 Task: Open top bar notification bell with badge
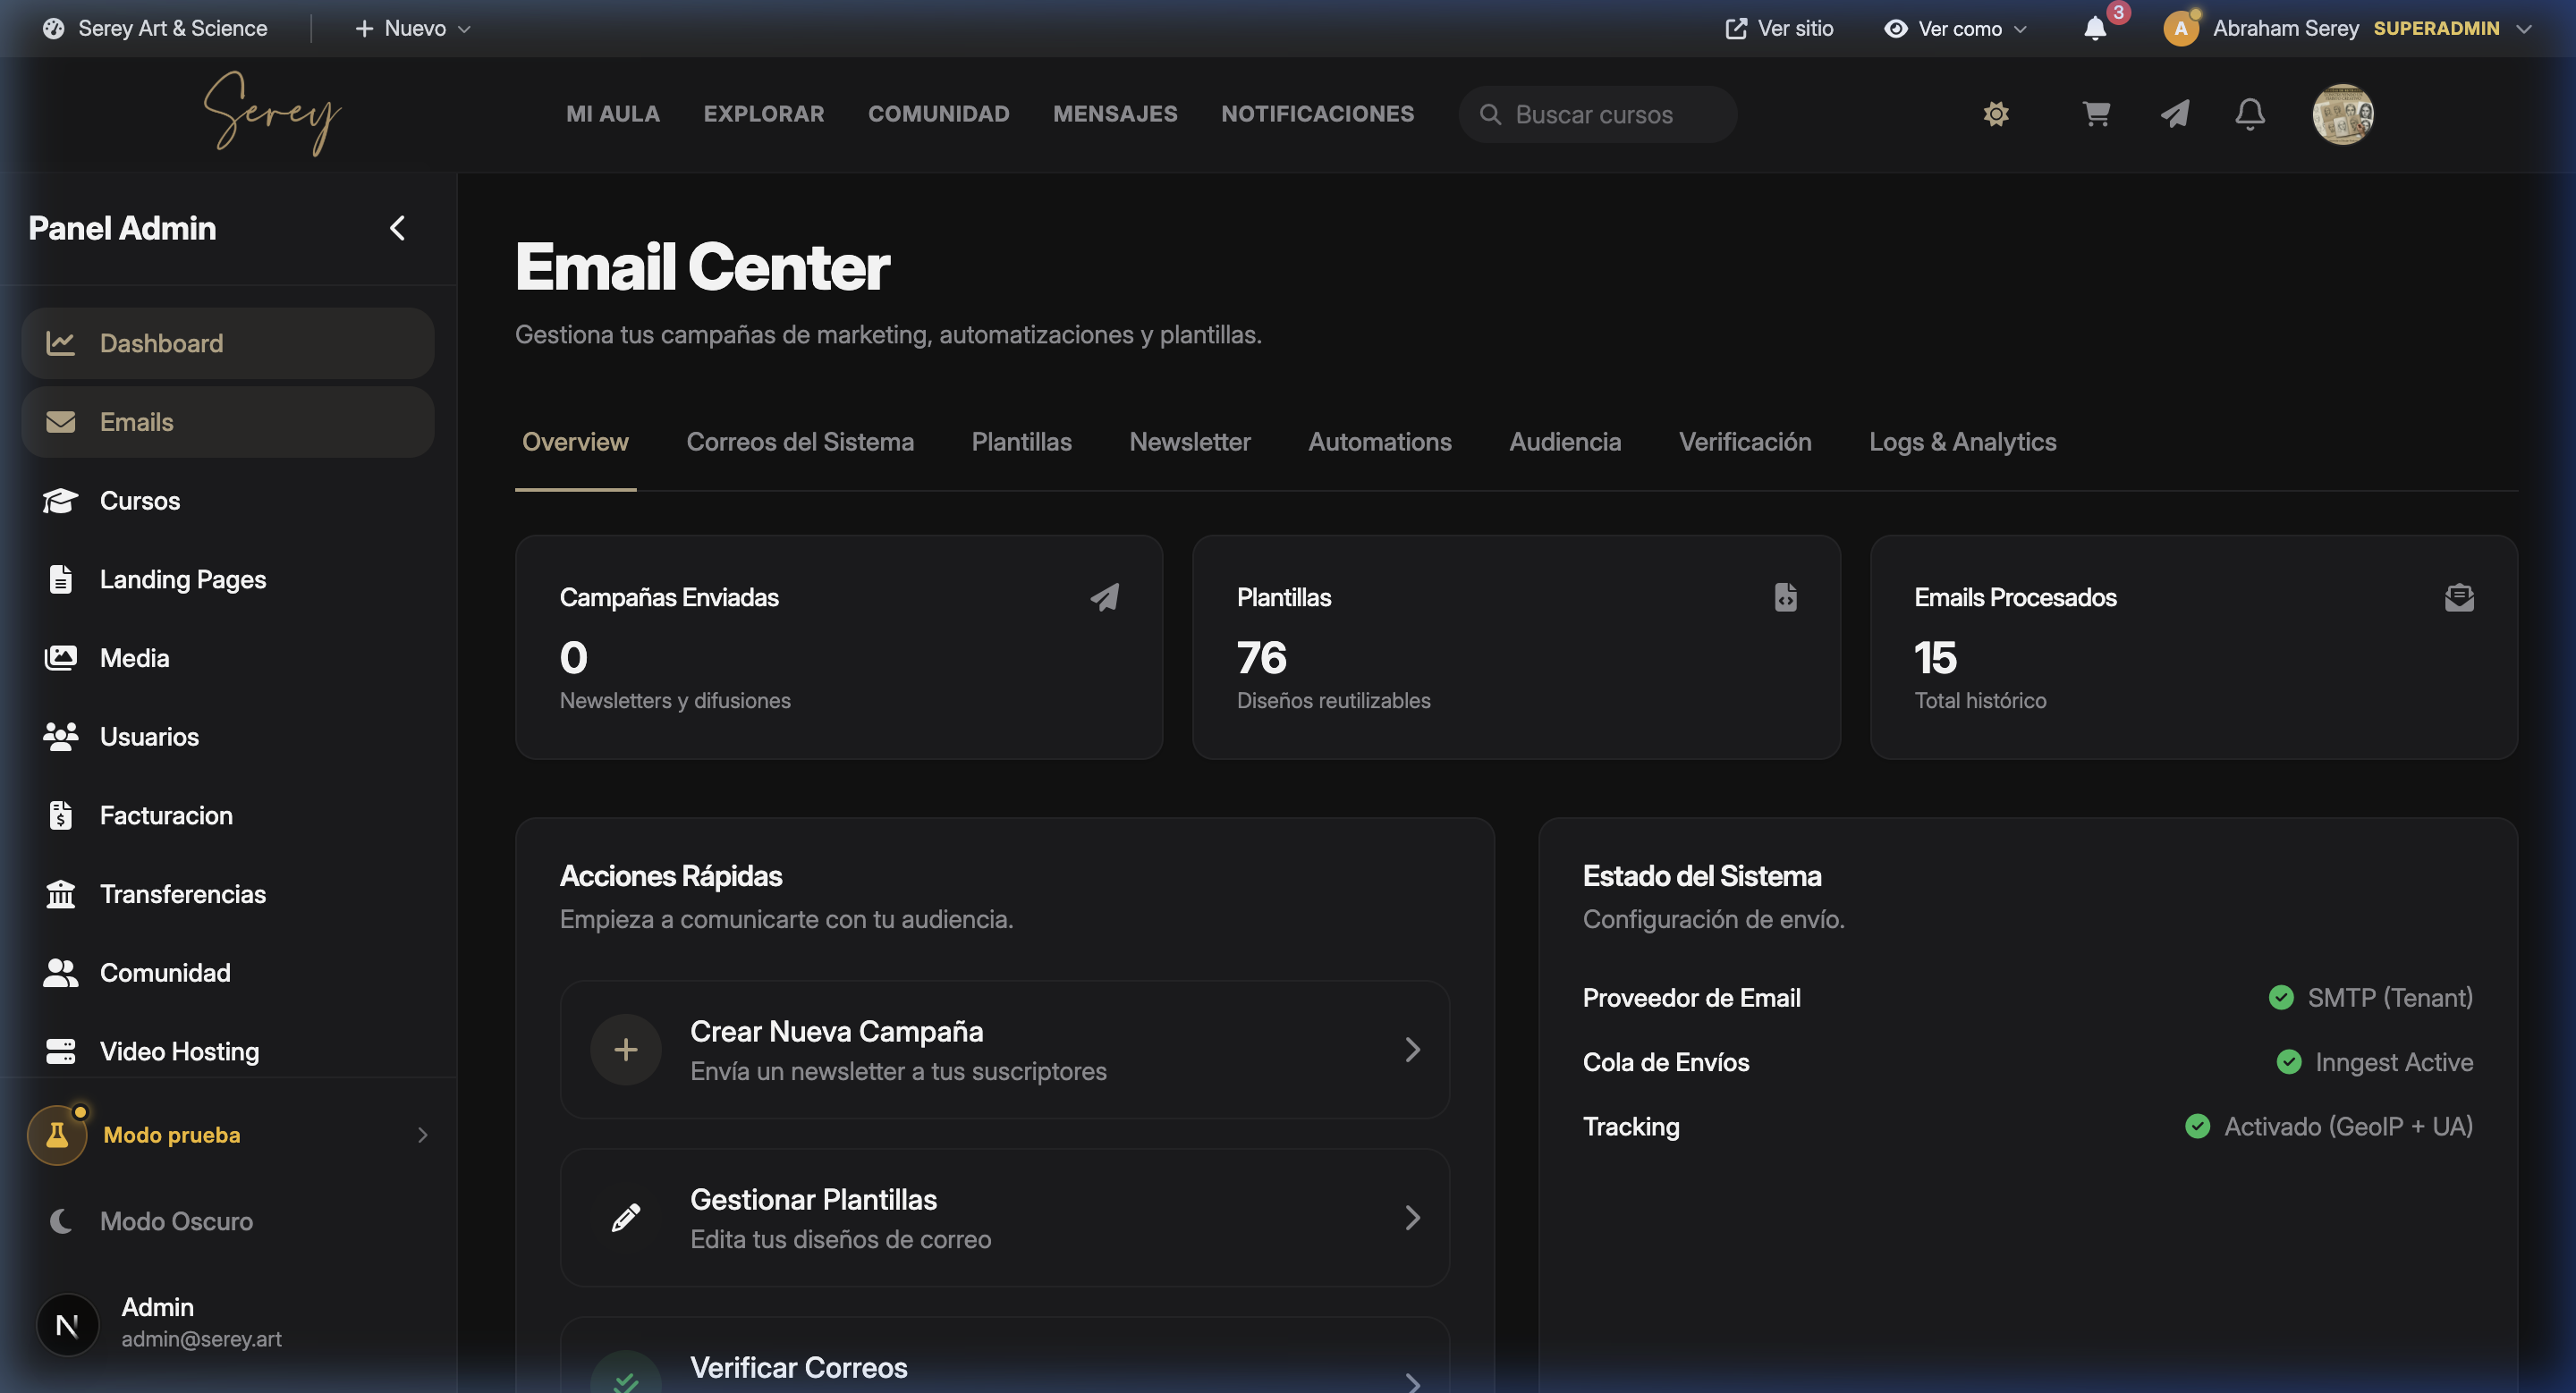click(x=2095, y=28)
